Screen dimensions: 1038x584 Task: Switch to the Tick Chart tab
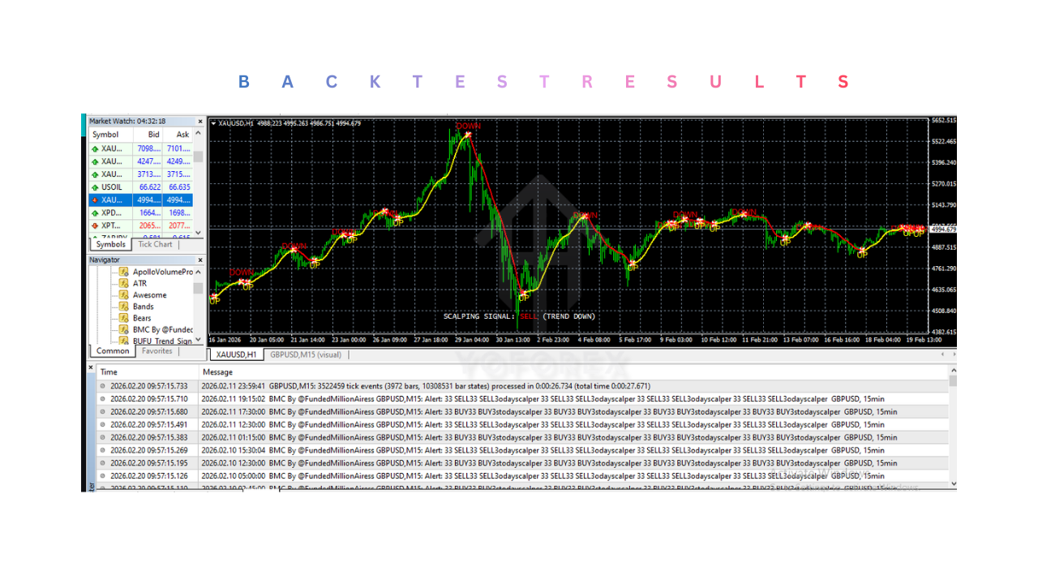click(155, 244)
